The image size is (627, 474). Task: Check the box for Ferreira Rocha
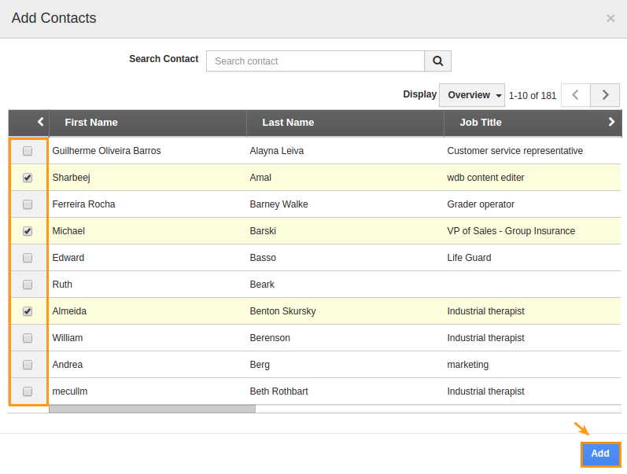tap(28, 204)
